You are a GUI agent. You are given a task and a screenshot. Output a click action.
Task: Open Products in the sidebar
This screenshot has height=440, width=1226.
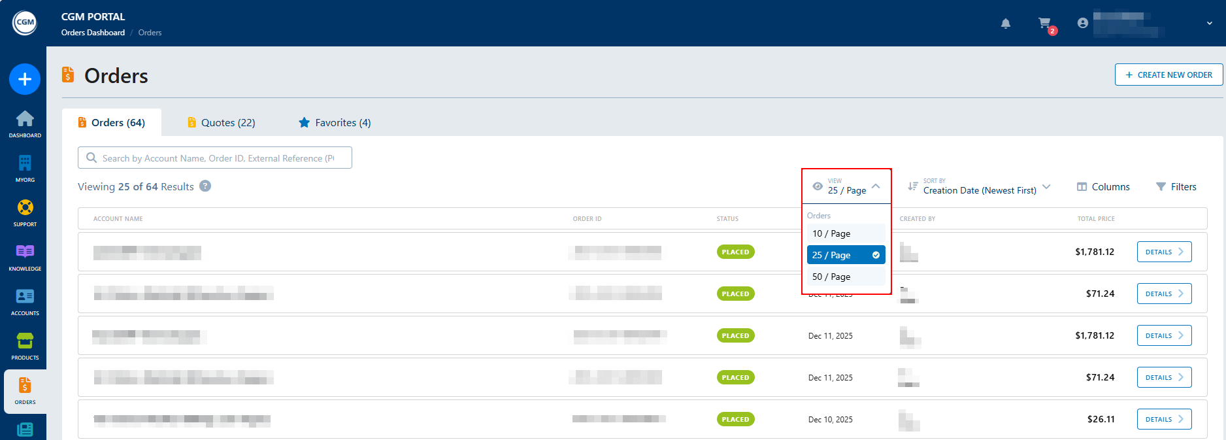pos(25,345)
